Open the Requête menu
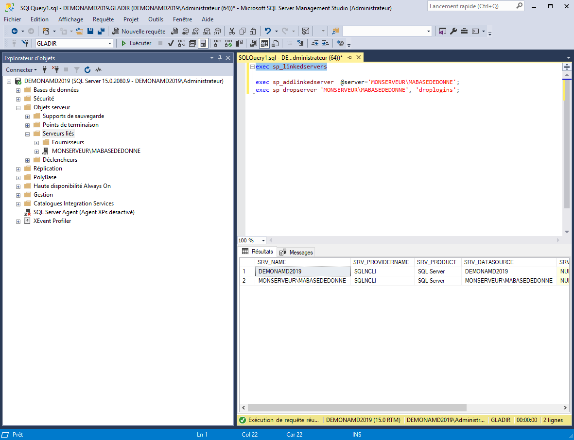This screenshot has width=574, height=440. (x=103, y=19)
